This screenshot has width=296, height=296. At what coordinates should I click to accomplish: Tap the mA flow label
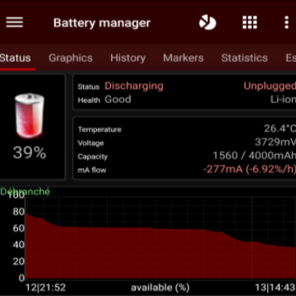click(x=92, y=170)
